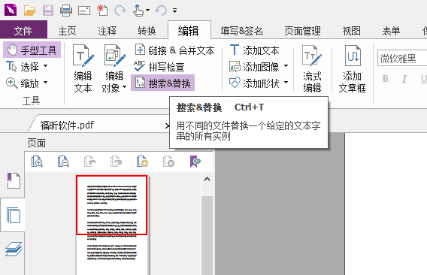Click 链接 & 合并文本
Screen dimensions: 427x275
(x=175, y=50)
